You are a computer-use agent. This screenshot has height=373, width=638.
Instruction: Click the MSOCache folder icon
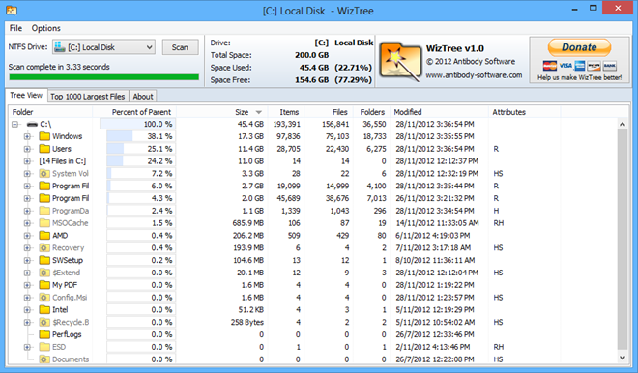[x=44, y=223]
